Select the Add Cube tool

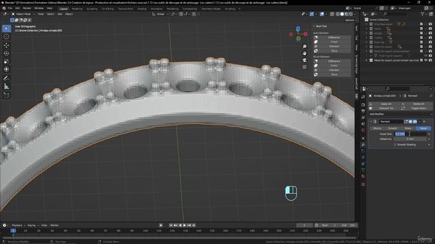click(x=6, y=96)
